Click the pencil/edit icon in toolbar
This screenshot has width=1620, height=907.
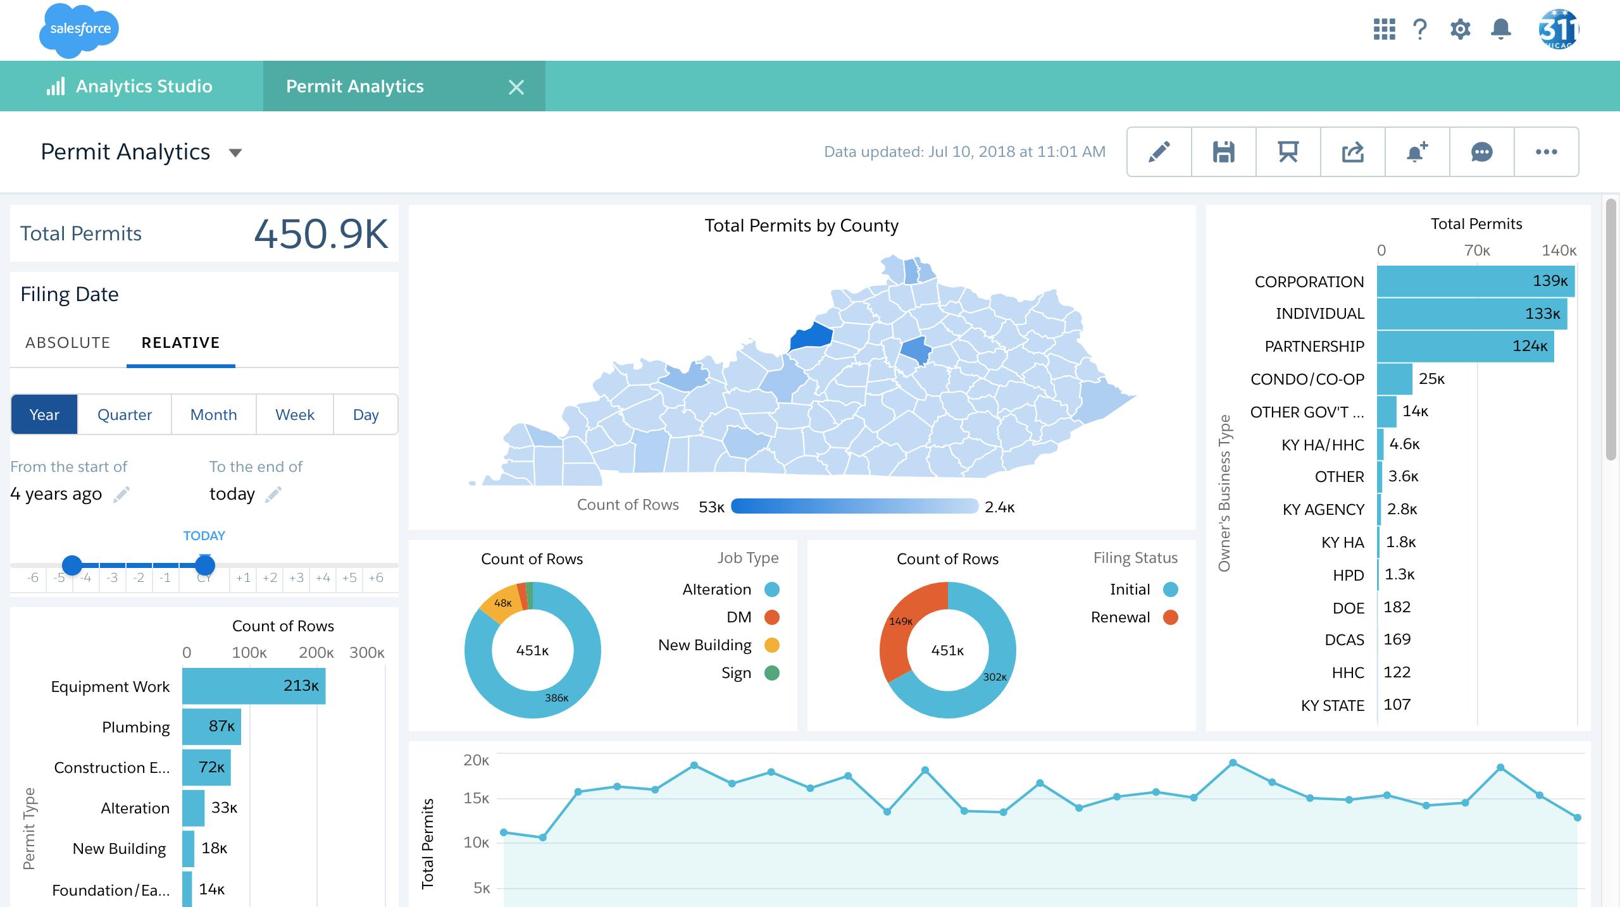[1161, 151]
